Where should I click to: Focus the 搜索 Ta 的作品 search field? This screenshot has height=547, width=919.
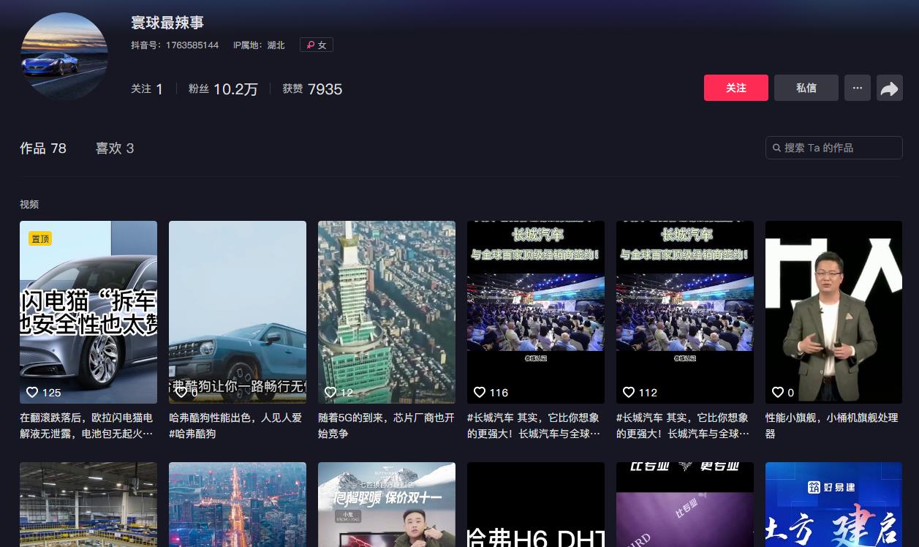click(834, 148)
